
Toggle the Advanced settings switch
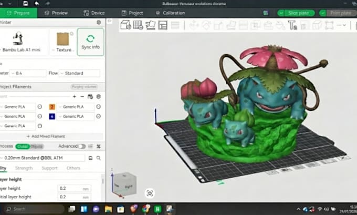82,146
